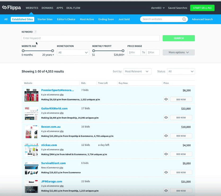Open the Sort by Most Relevant dropdown
The width and height of the screenshot is (221, 196).
tap(138, 71)
